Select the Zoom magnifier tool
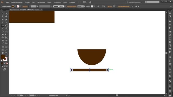Viewport: 173px width, 97px height. click(x=6, y=53)
